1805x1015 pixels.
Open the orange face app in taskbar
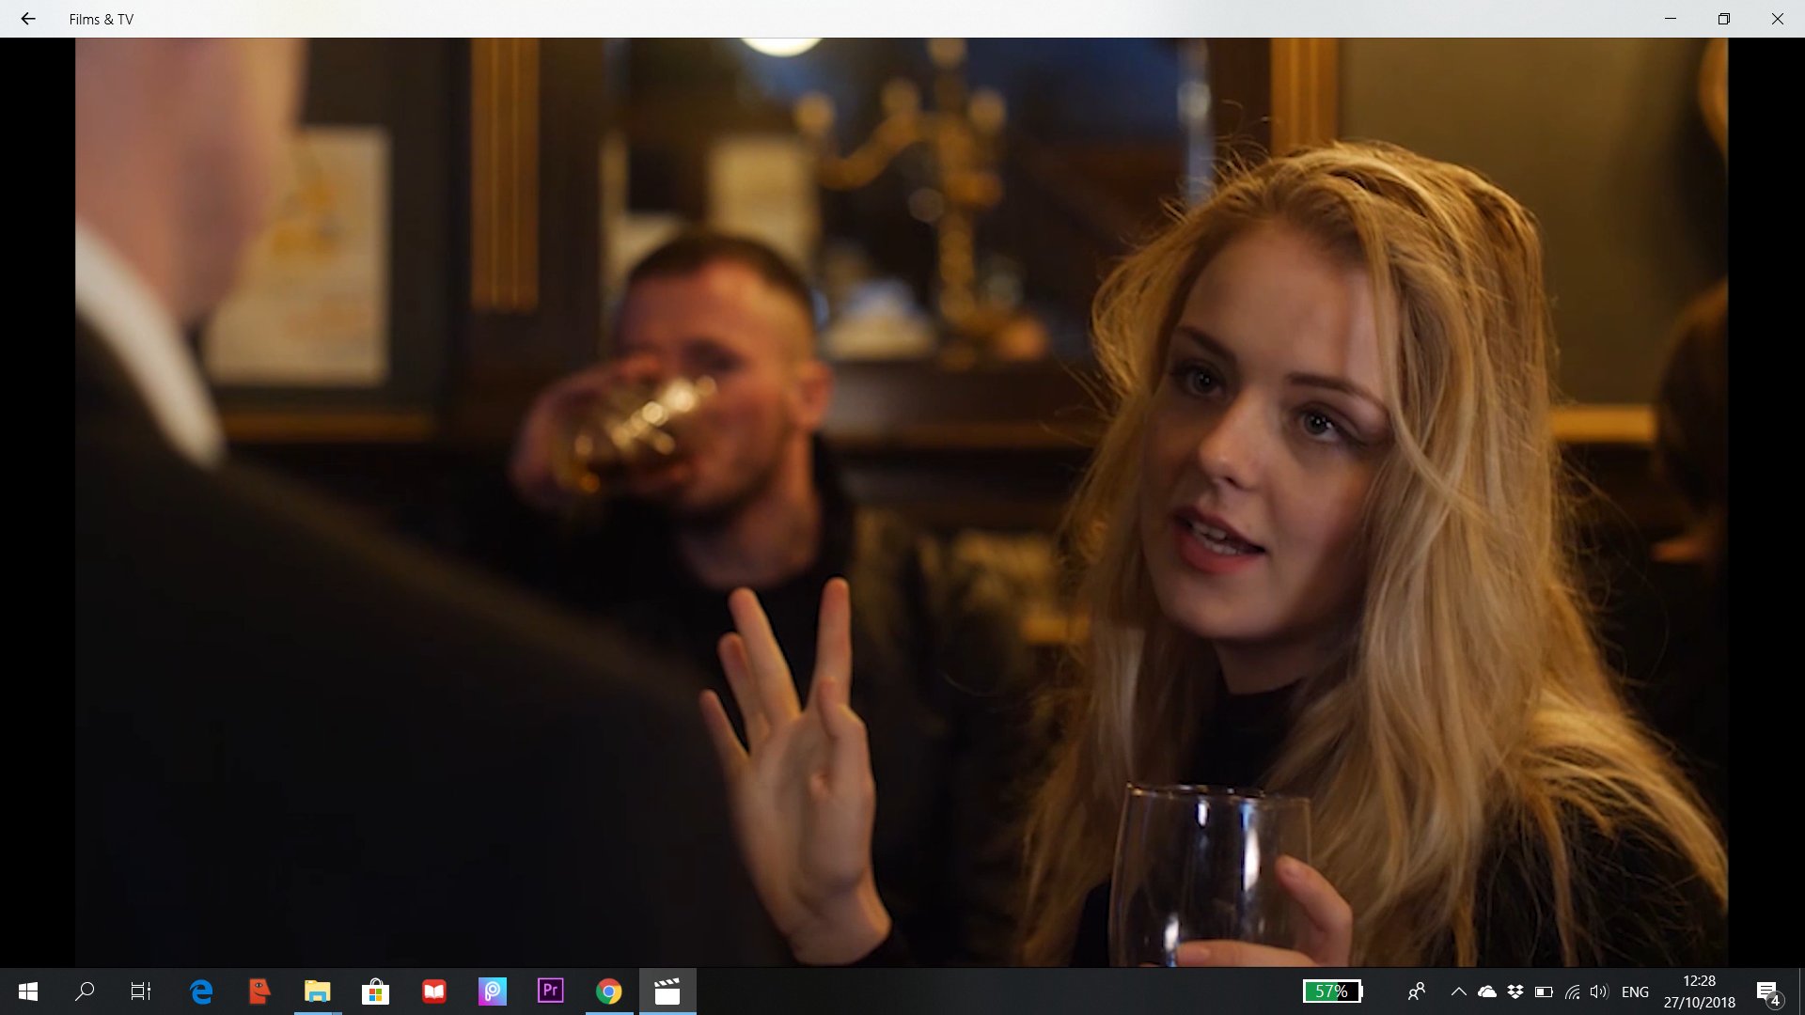coord(259,992)
